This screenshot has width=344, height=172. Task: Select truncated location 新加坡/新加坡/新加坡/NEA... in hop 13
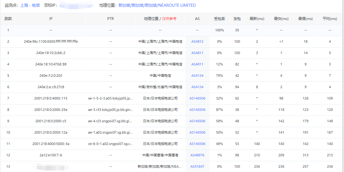click(x=160, y=166)
